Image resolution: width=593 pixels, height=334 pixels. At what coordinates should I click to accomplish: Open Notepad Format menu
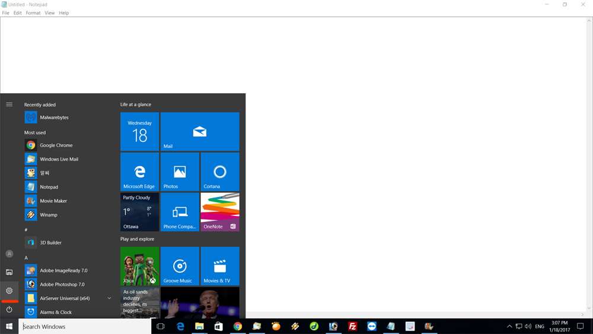point(33,13)
